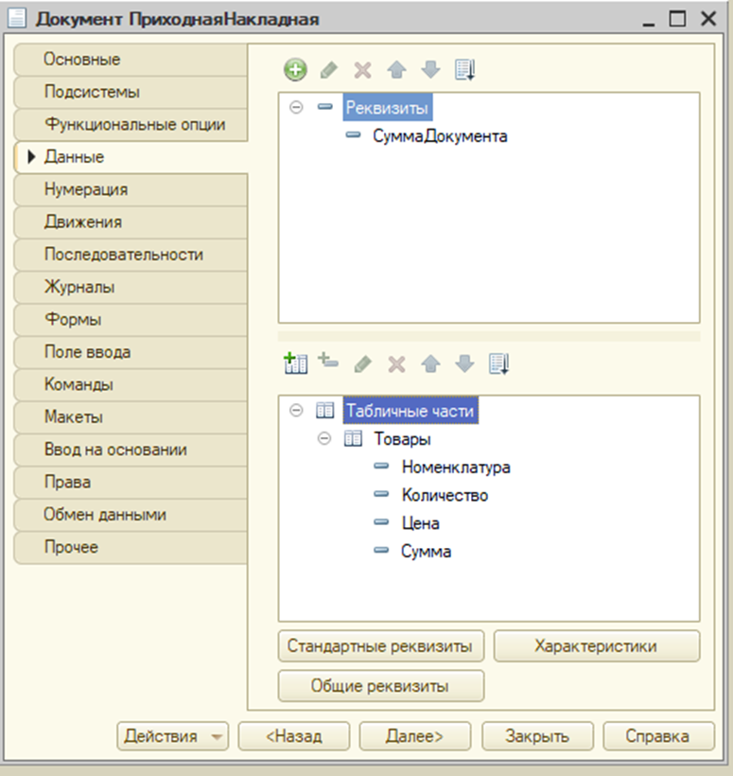Add tabular section attribute icon
Image resolution: width=733 pixels, height=776 pixels.
click(328, 361)
